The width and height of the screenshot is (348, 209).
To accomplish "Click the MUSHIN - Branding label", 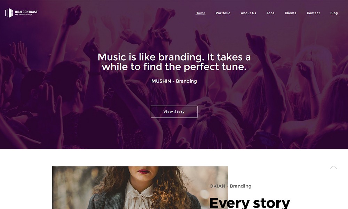I will point(174,81).
